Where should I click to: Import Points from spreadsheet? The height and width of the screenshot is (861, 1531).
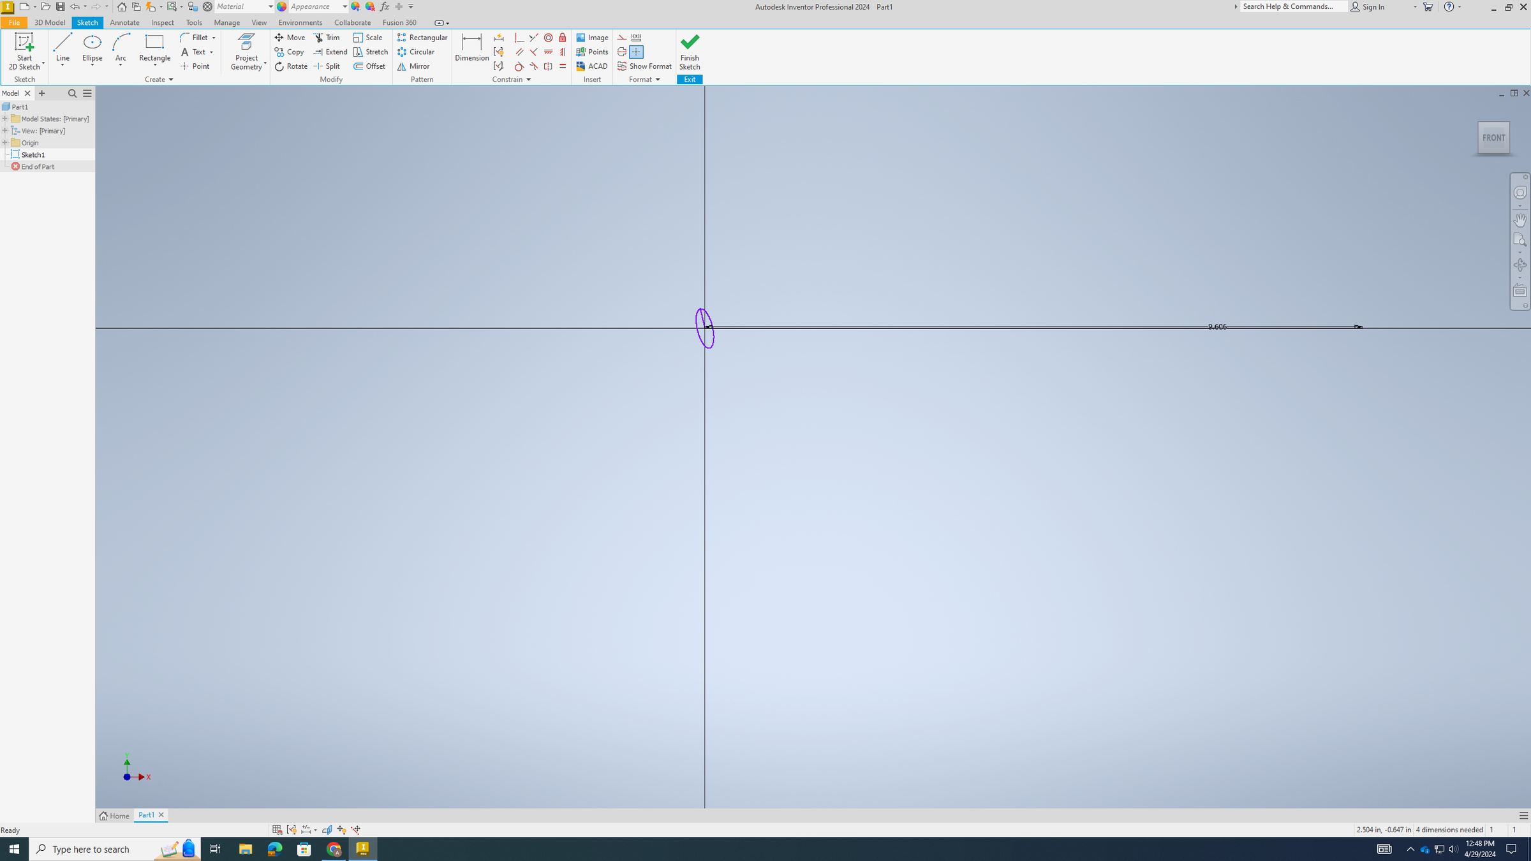tap(592, 52)
